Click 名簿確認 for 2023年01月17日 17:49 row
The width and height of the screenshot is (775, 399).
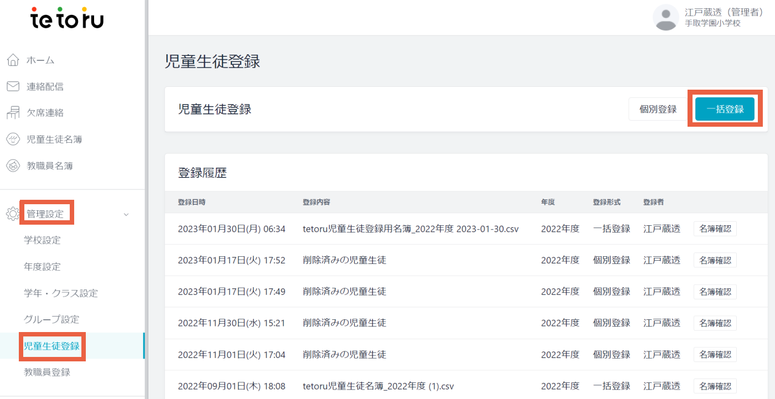715,292
